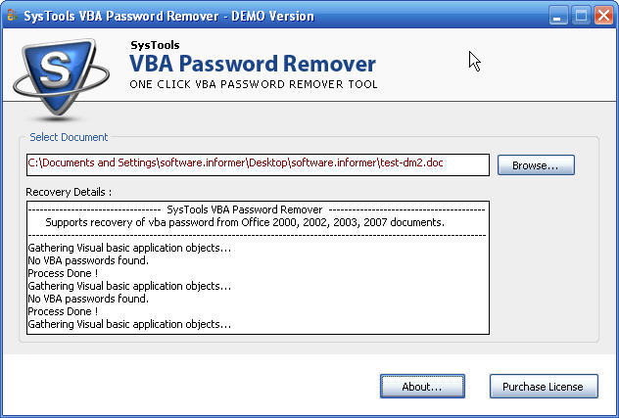Open the About... dialog
The width and height of the screenshot is (619, 418).
tap(422, 386)
